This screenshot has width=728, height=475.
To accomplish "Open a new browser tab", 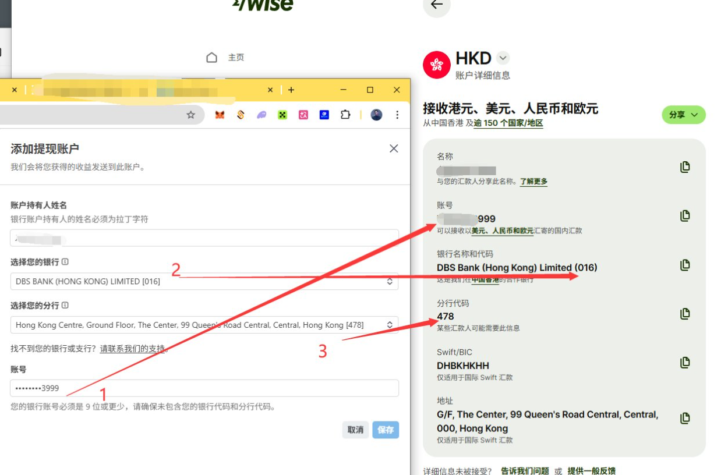I will click(x=291, y=90).
